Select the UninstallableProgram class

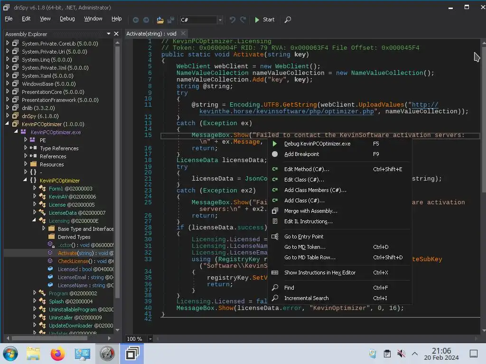coord(81,309)
